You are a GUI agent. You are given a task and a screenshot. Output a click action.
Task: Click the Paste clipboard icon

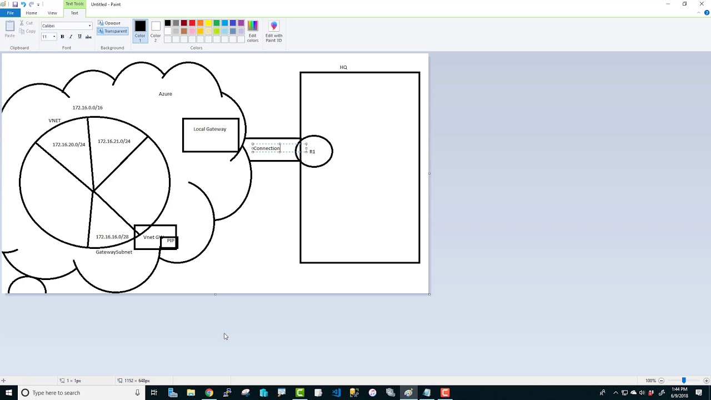[9, 29]
